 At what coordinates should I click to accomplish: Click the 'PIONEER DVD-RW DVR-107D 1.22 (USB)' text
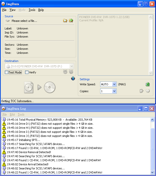104,17
